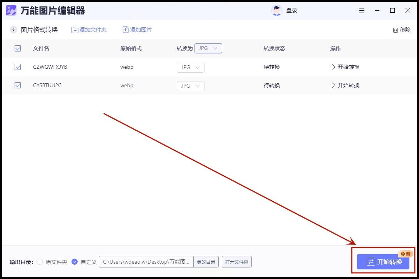Image resolution: width=419 pixels, height=279 pixels.
Task: Click the output directory path field
Action: [146, 262]
